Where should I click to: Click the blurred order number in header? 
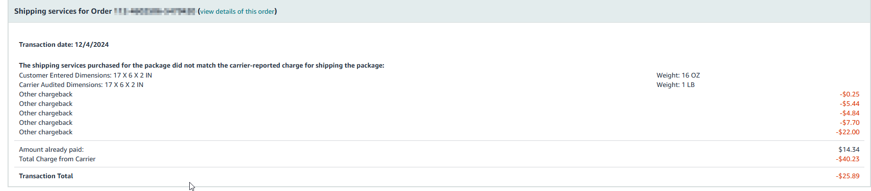(155, 11)
